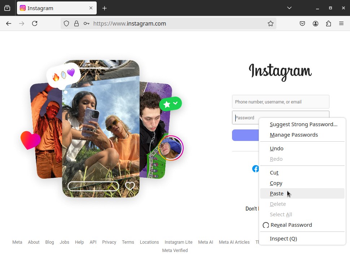The width and height of the screenshot is (350, 261).
Task: View site security padlock info
Action: coord(76,23)
